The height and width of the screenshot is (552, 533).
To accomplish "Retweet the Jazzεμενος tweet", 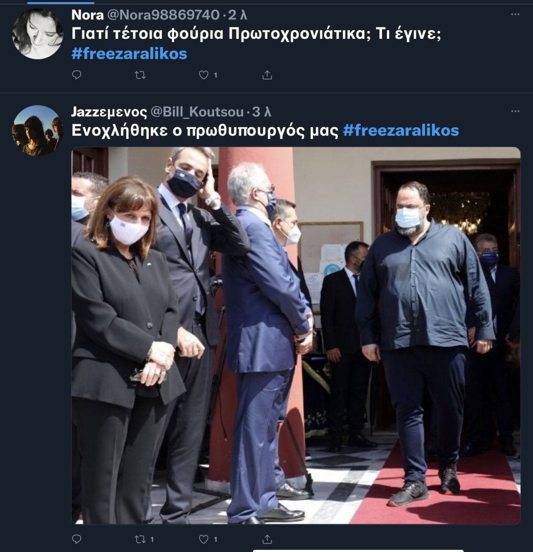I will [140, 539].
